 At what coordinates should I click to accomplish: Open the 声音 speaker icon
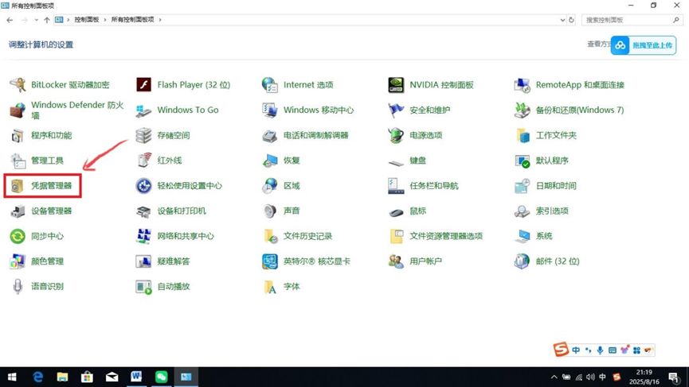point(269,211)
